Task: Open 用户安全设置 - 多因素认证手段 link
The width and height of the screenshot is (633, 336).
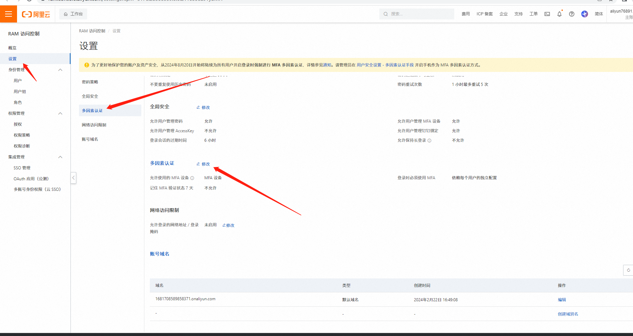Action: (x=385, y=65)
